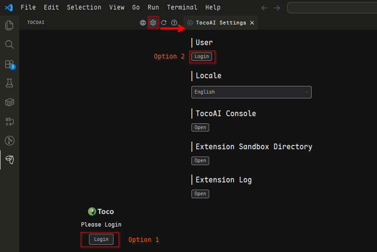The width and height of the screenshot is (377, 252).
Task: Open the TocoAI icon in activity bar
Action: (x=9, y=159)
